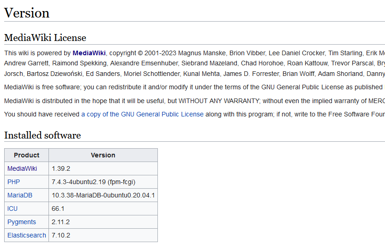
Task: Select PHP version 7.4.3-4ubuntu2.19 (fpm-fcgi)
Action: (x=94, y=182)
